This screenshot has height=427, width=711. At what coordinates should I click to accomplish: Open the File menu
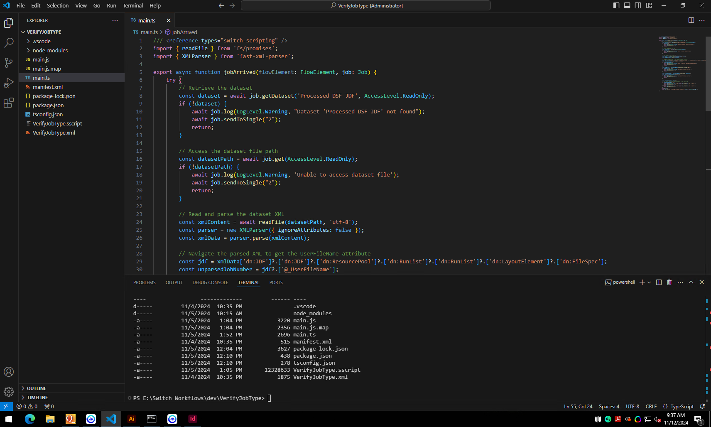21,6
